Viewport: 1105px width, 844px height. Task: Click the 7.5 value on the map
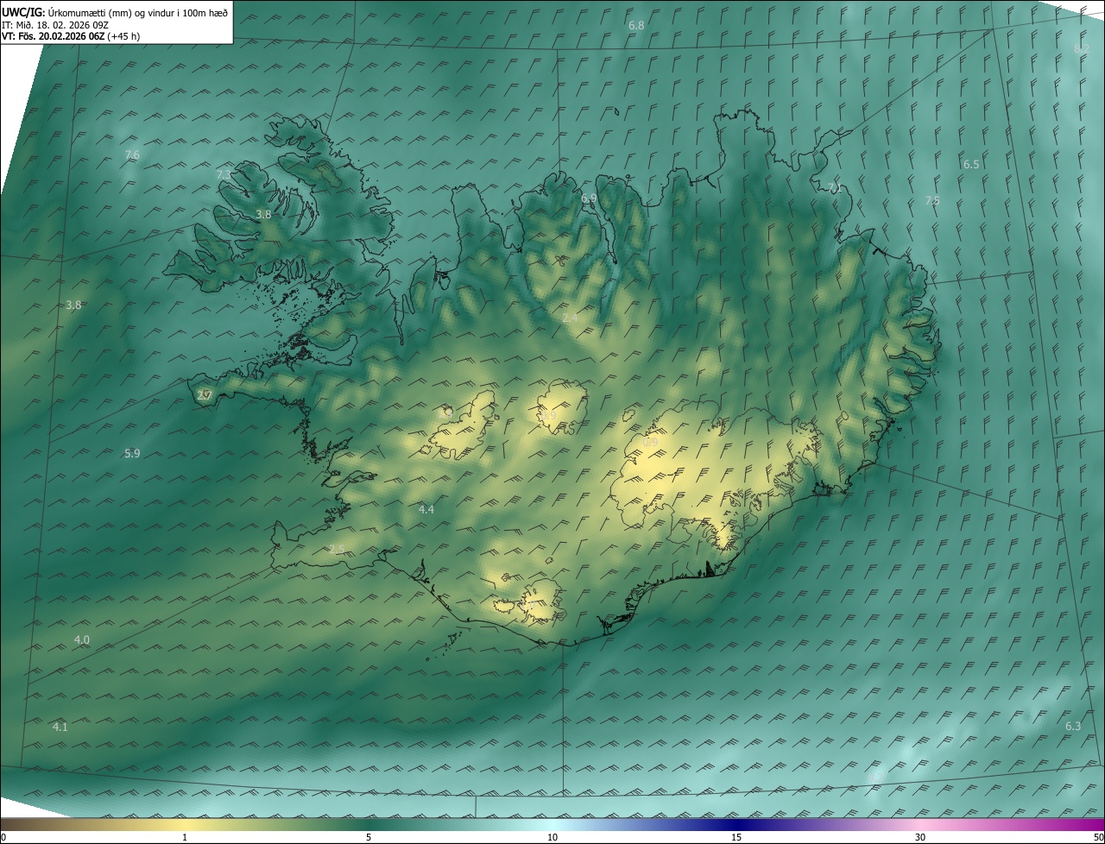[x=932, y=201]
